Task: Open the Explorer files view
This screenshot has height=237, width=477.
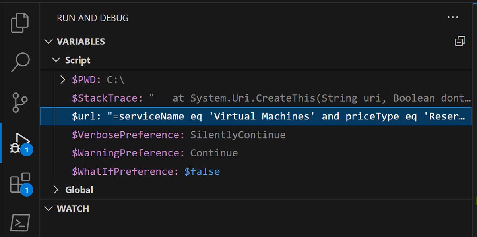Action: 20,23
